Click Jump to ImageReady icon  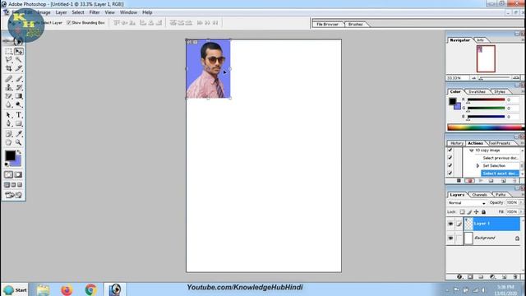(13, 195)
